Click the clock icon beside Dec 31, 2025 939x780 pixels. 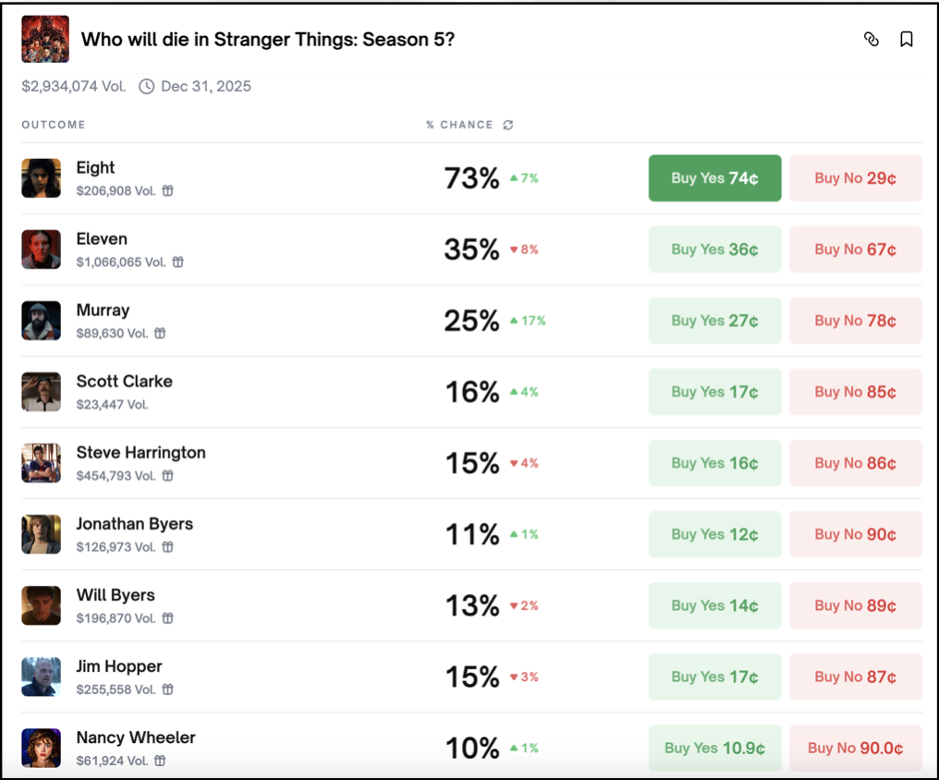tap(146, 87)
